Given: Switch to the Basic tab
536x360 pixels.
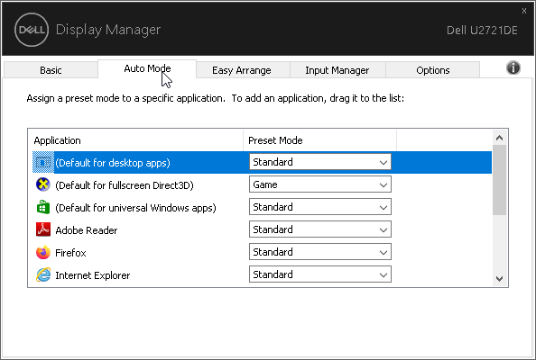Looking at the screenshot, I should click(51, 70).
